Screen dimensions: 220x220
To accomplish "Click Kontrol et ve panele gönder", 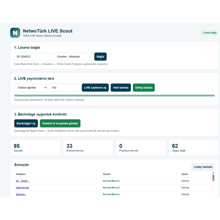I will [x=60, y=123].
